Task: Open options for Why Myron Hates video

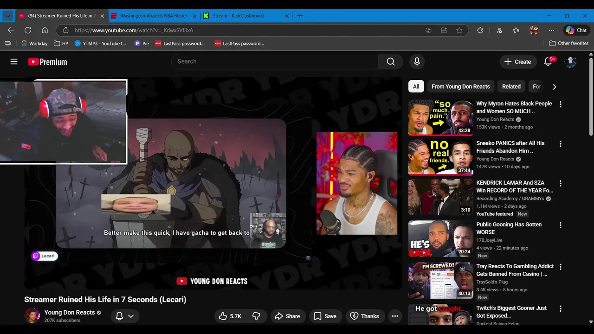Action: pyautogui.click(x=560, y=104)
